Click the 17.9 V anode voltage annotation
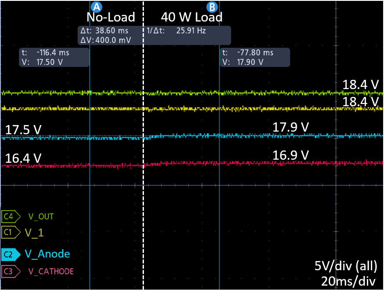Image resolution: width=384 pixels, height=290 pixels. pyautogui.click(x=291, y=127)
